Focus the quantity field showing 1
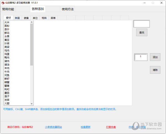The height and width of the screenshot is (134, 166). click(x=141, y=57)
